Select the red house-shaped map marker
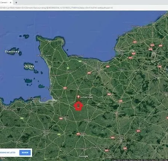 click(78, 106)
